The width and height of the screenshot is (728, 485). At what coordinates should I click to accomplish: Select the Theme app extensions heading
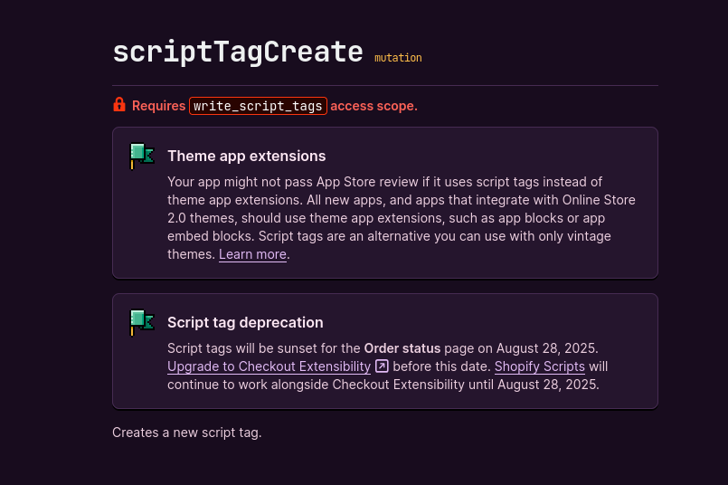[246, 156]
